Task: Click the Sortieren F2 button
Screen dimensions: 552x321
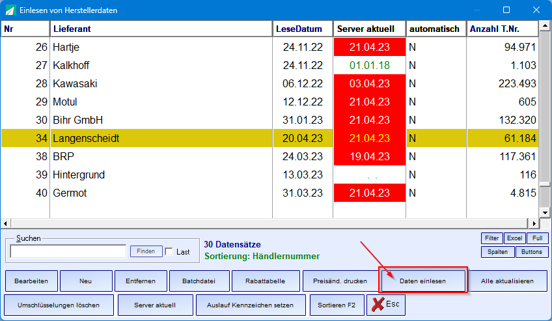Action: (x=337, y=305)
